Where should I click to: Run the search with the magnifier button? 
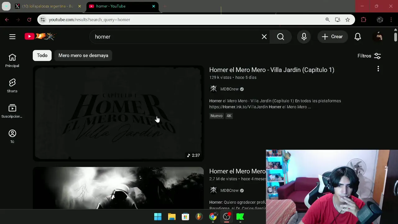click(280, 37)
